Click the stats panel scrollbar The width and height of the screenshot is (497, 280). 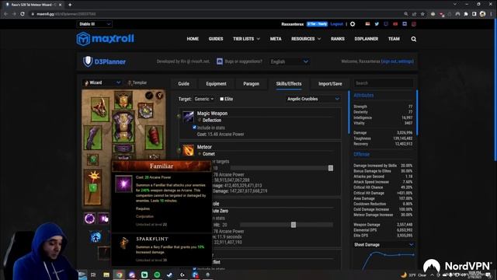(x=417, y=113)
